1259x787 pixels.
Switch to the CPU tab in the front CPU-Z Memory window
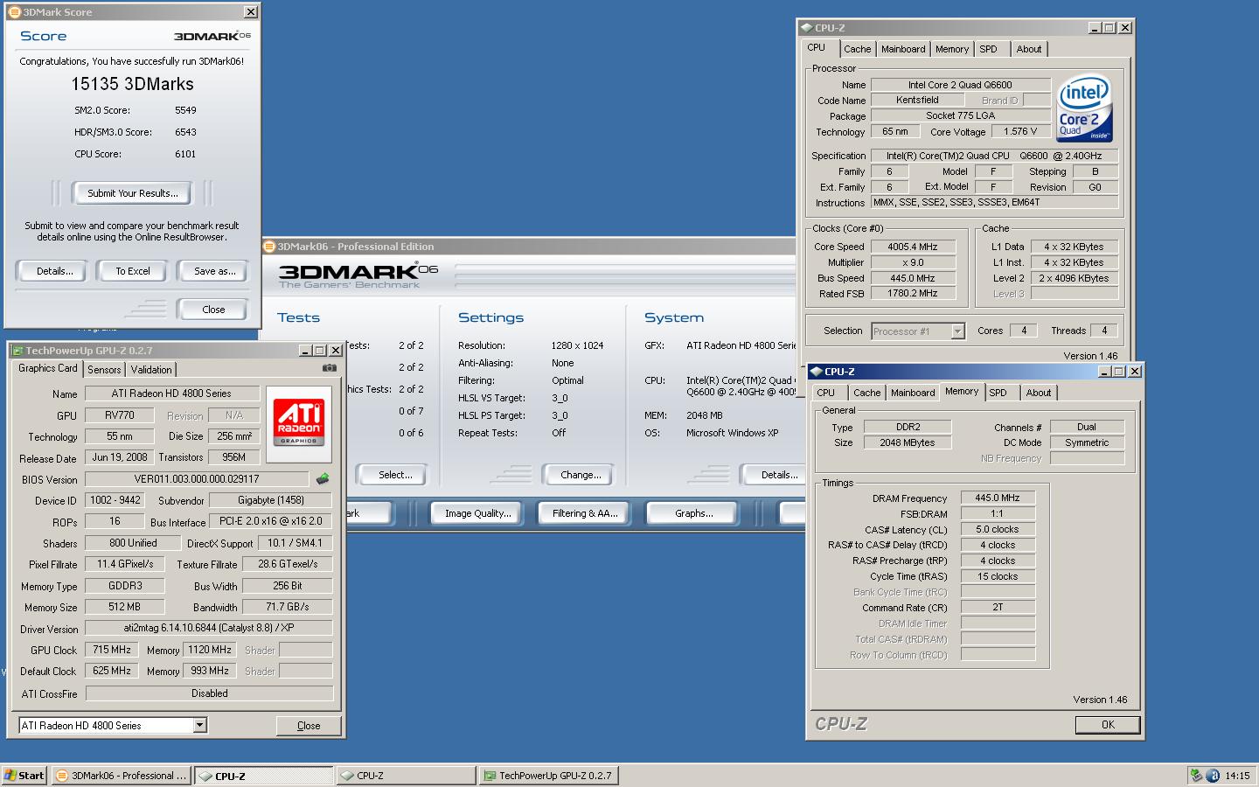click(x=825, y=393)
